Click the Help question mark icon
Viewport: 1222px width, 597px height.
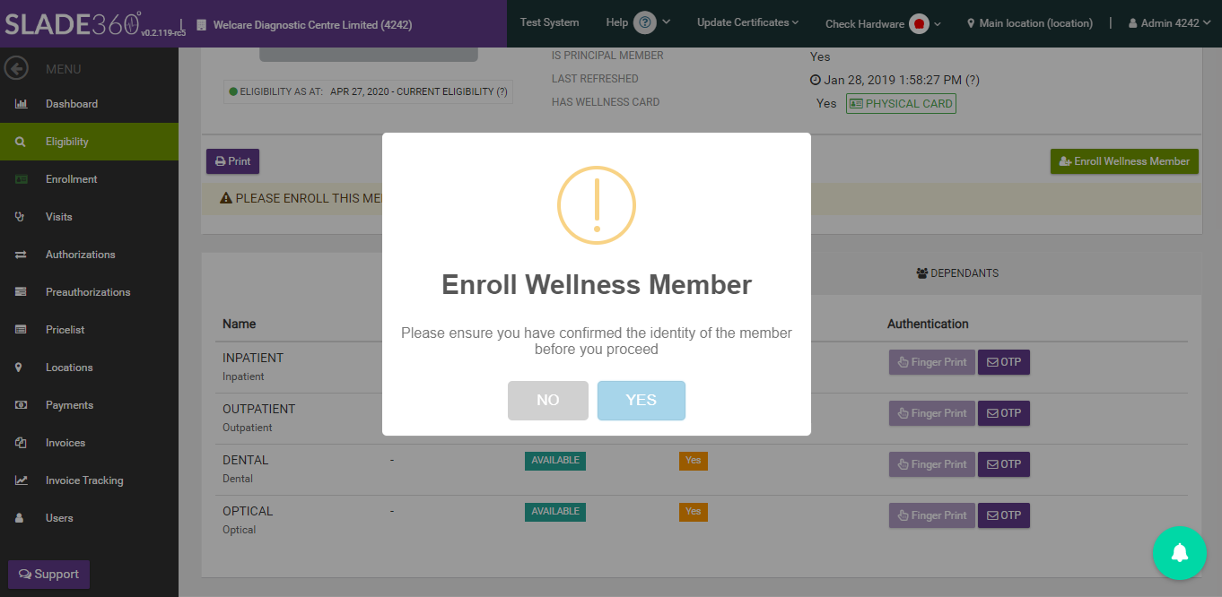click(644, 23)
